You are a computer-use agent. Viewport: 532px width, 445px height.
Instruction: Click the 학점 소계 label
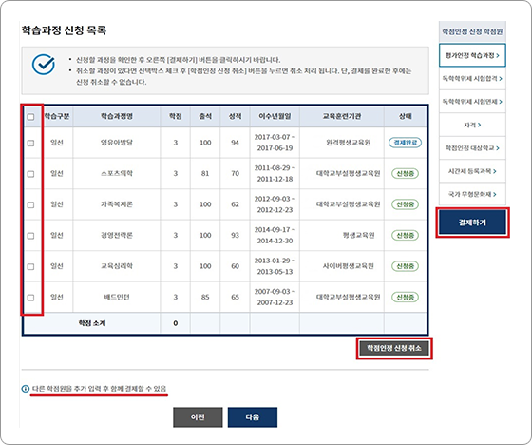(x=91, y=323)
